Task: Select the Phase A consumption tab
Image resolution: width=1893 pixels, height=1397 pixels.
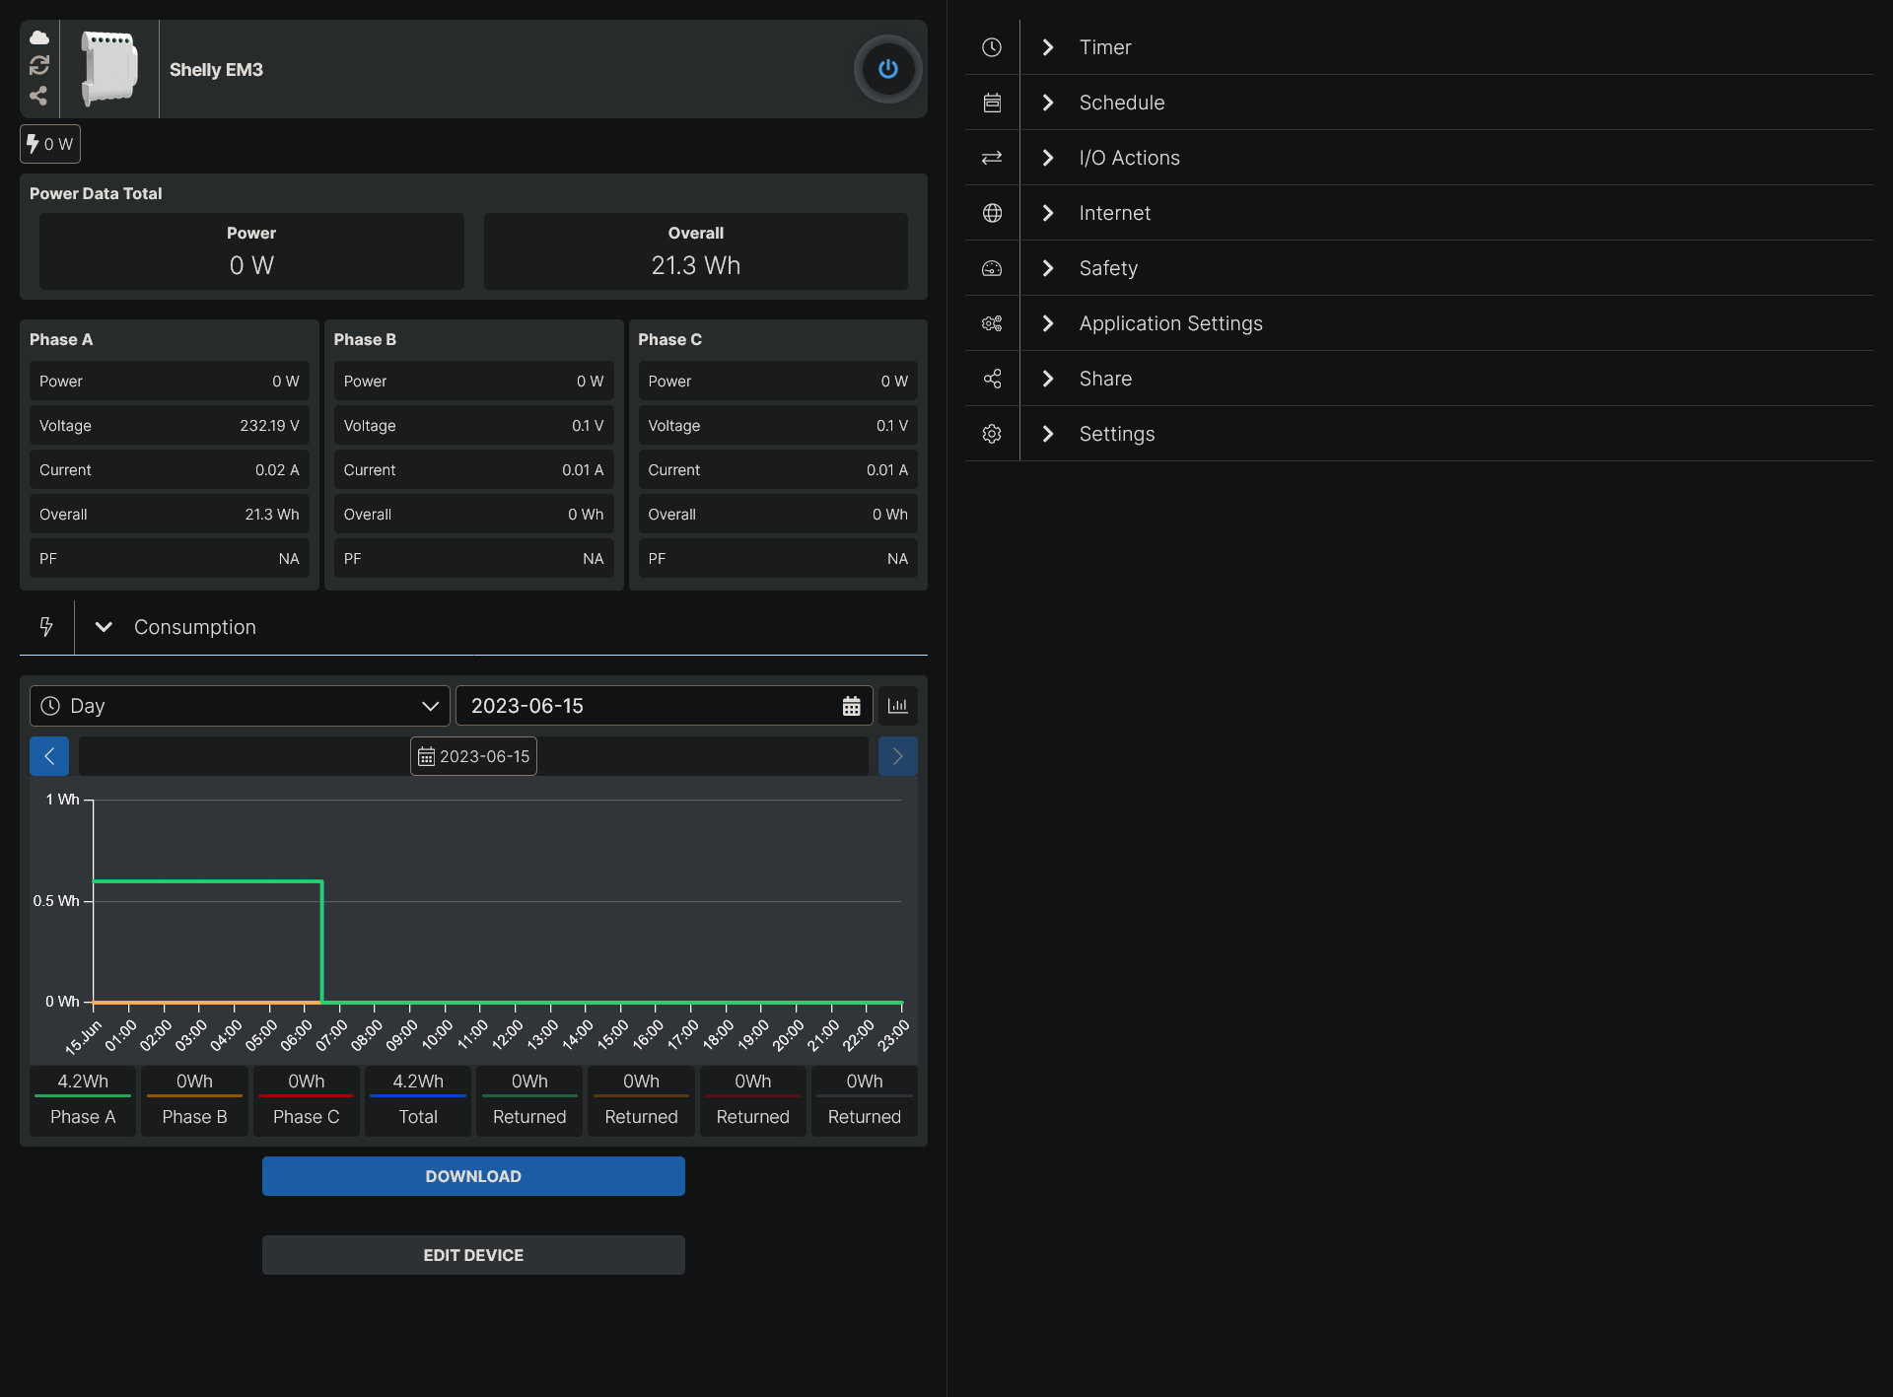Action: (x=82, y=1099)
